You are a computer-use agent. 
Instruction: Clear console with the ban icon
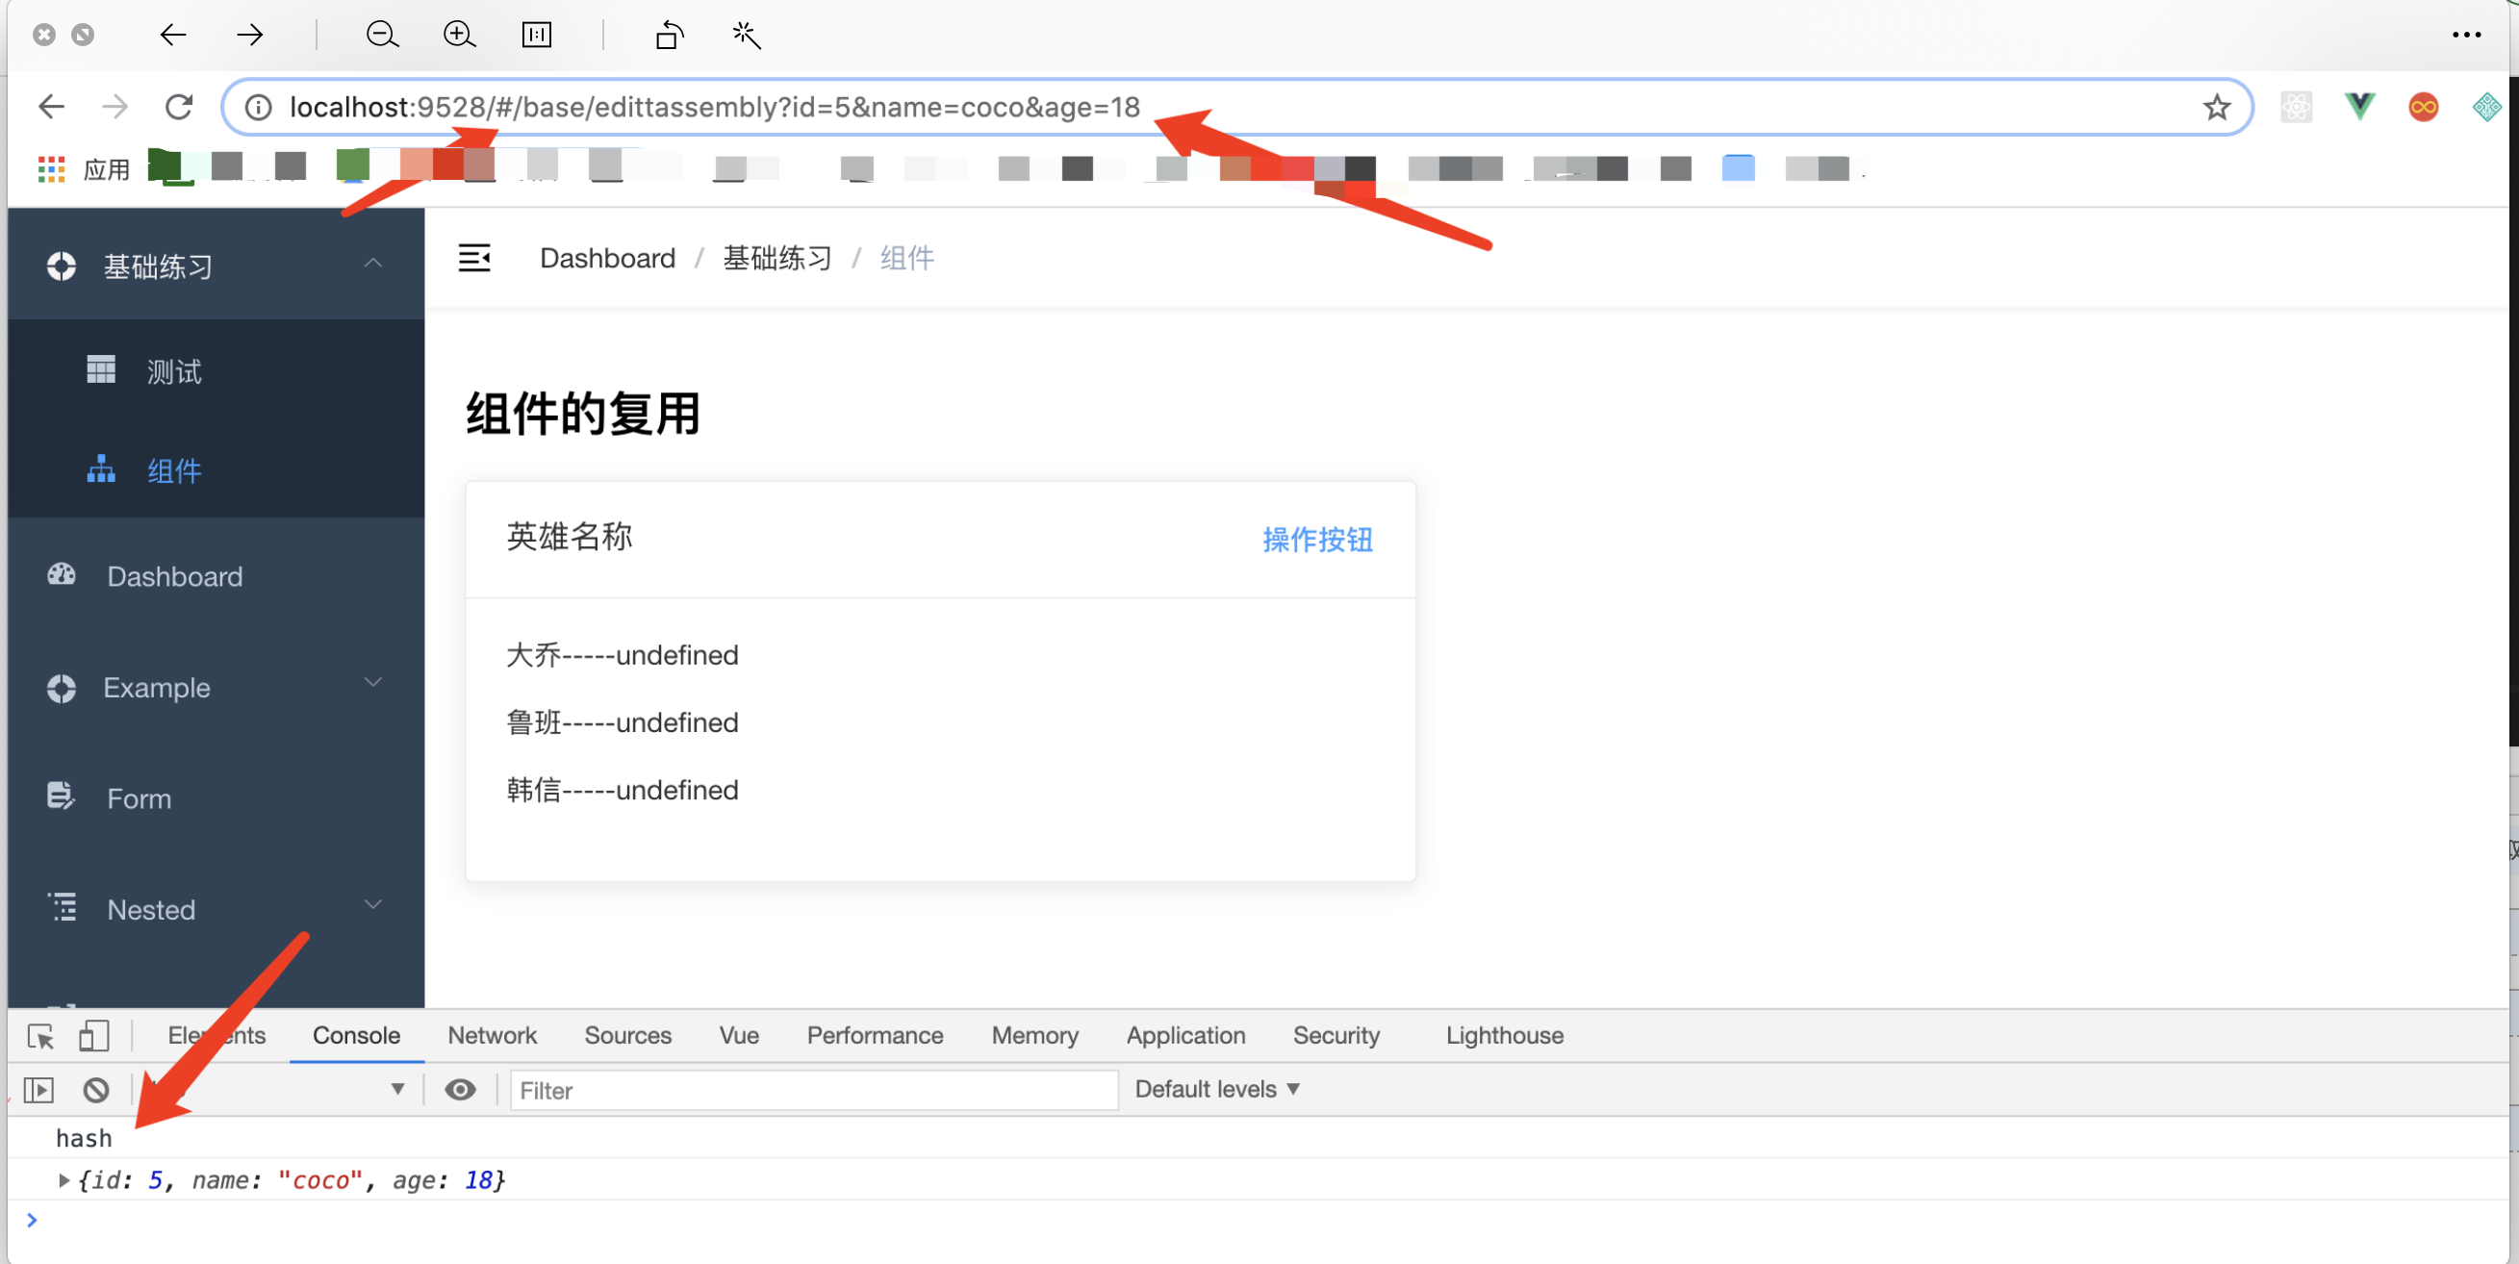pyautogui.click(x=96, y=1089)
